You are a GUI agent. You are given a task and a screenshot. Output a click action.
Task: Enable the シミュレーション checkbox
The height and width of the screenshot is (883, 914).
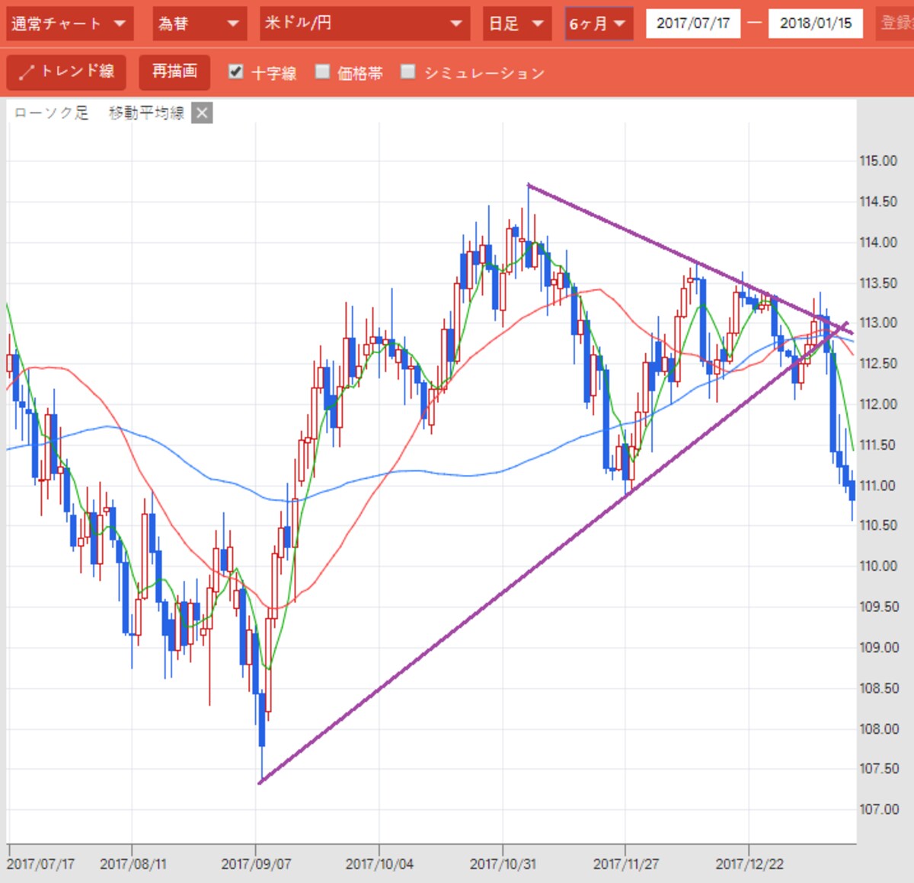(408, 72)
